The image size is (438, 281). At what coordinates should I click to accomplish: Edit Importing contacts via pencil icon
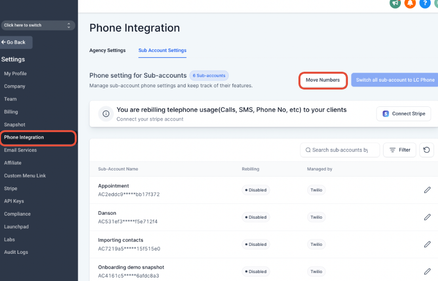click(x=427, y=244)
